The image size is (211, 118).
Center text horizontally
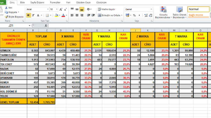pyautogui.click(x=77, y=15)
